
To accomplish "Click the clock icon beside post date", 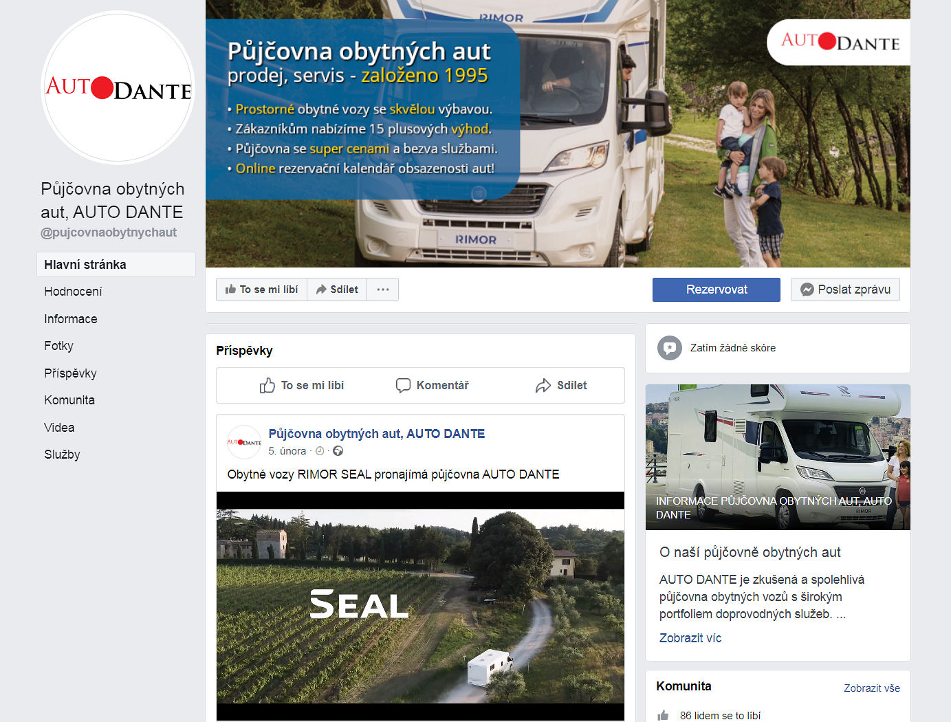I will click(320, 451).
